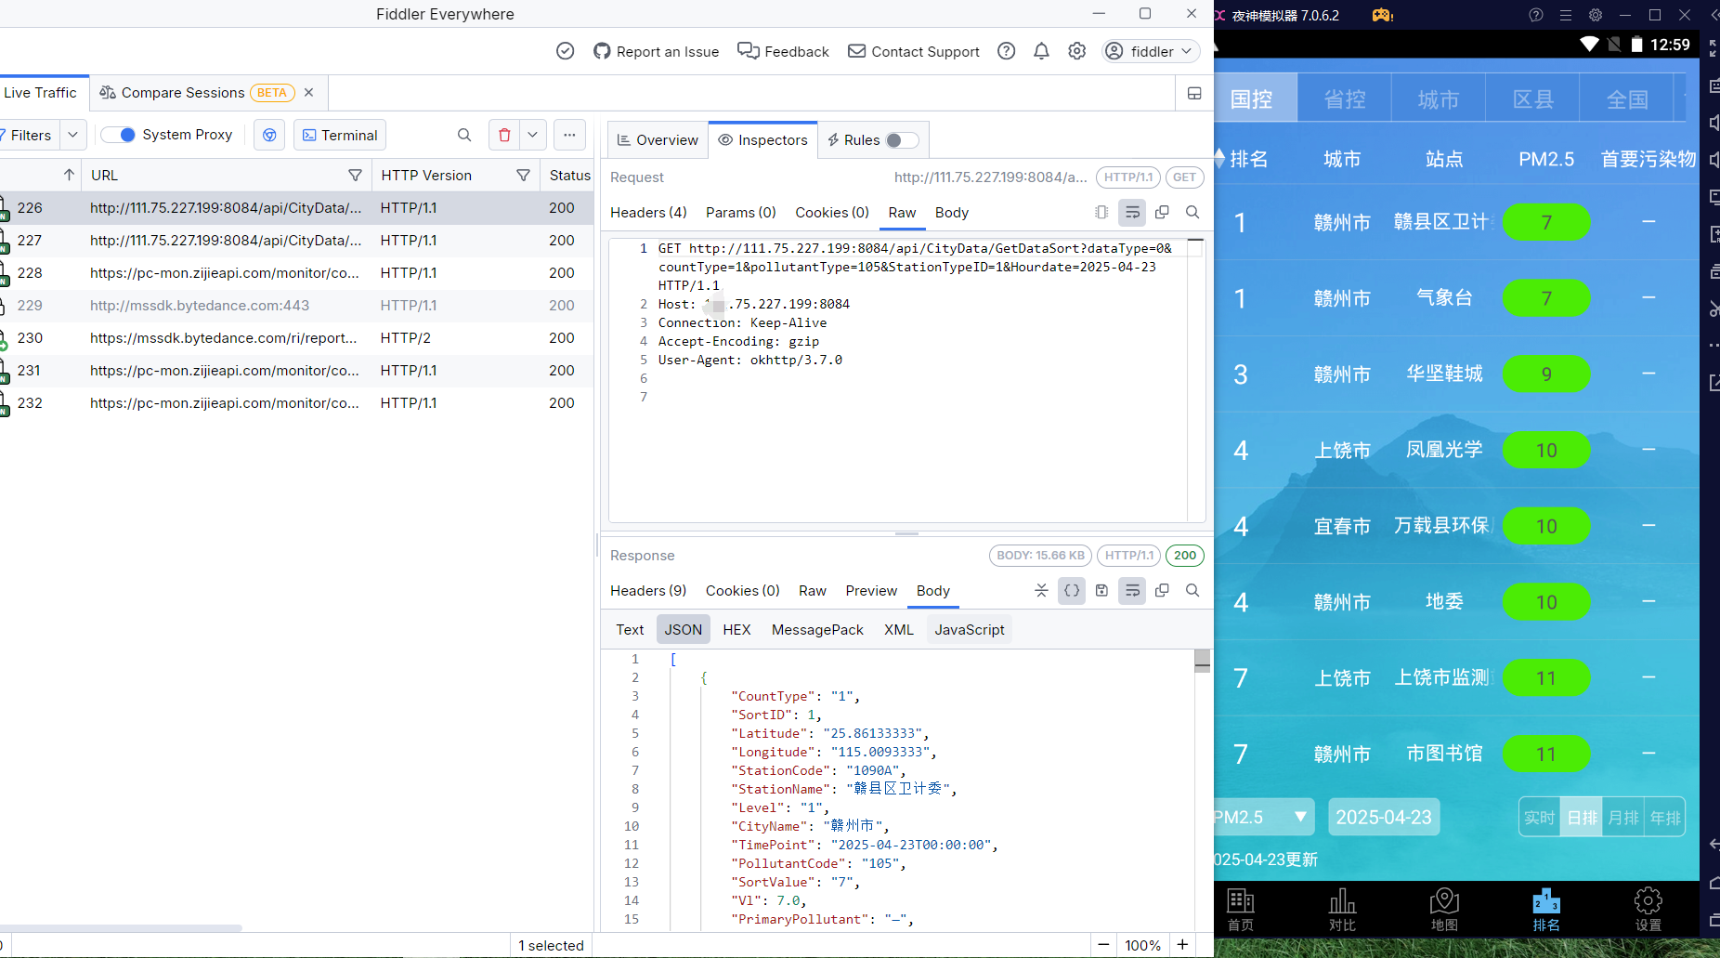Click the 2025-04-23 date field
Screen dimensions: 1720x958
point(1384,817)
